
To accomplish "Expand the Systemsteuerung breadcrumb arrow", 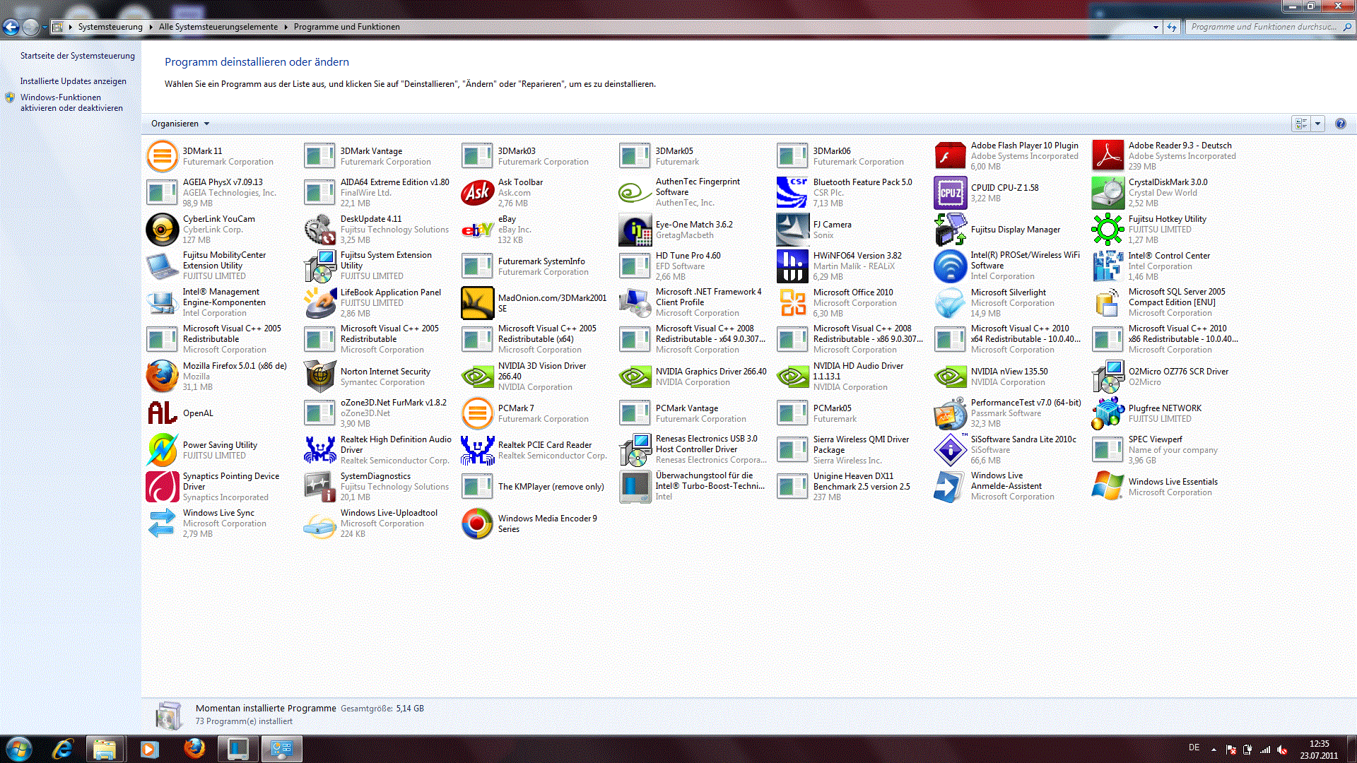I will coord(151,27).
